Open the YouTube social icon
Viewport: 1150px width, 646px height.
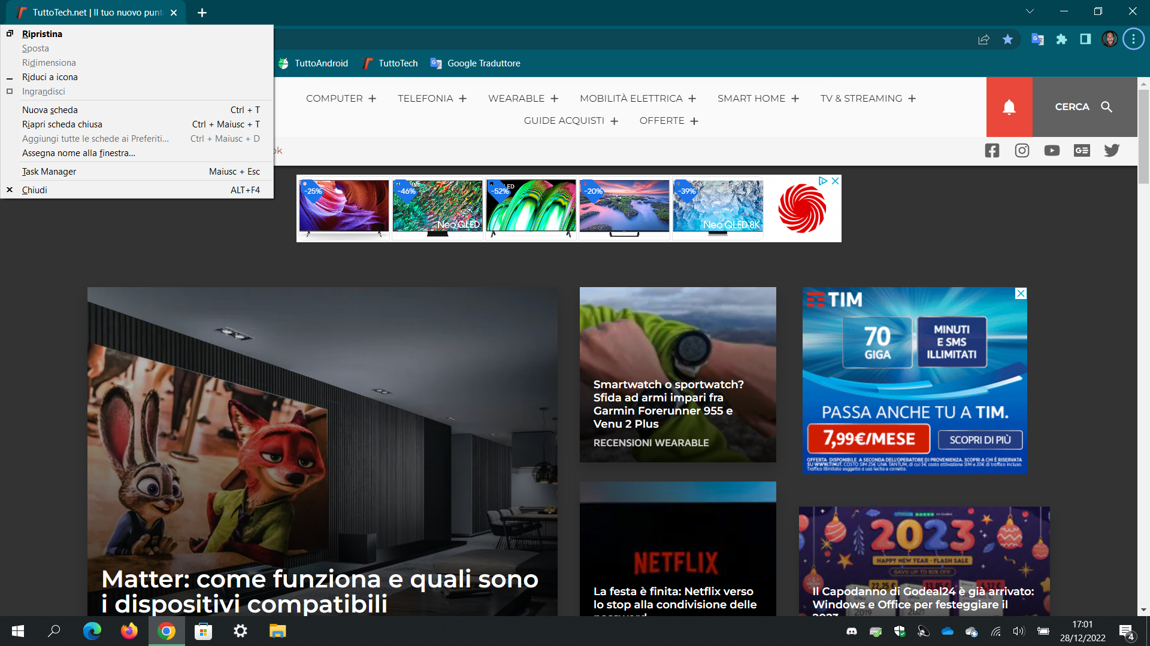tap(1052, 151)
